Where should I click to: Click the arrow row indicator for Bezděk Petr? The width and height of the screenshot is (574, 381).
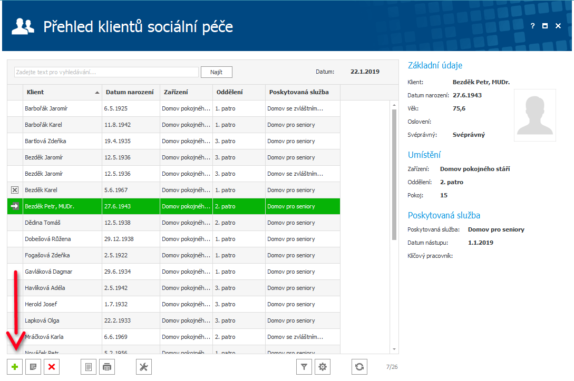[15, 206]
